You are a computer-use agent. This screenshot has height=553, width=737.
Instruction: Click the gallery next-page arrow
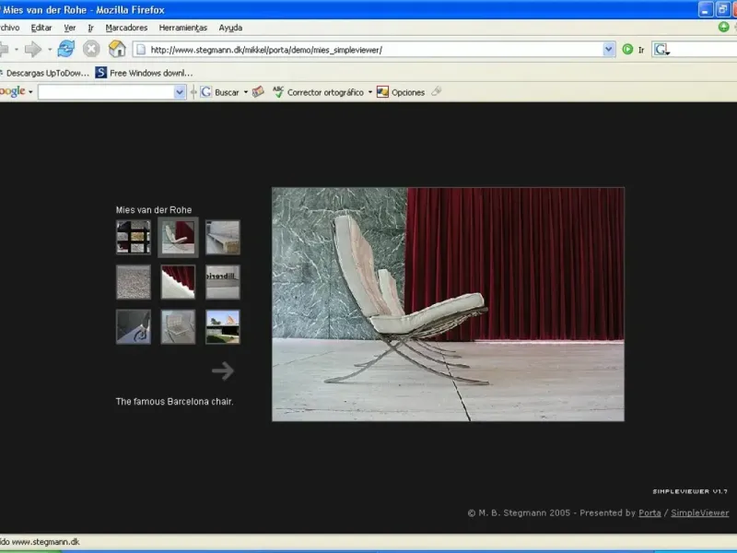click(223, 371)
